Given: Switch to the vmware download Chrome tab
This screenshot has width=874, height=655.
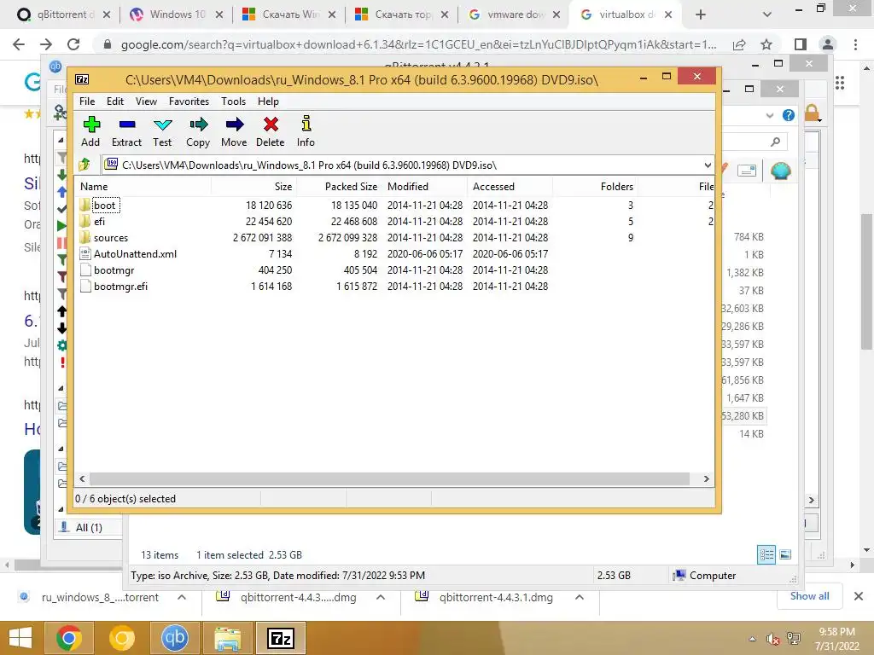Looking at the screenshot, I should tap(513, 14).
